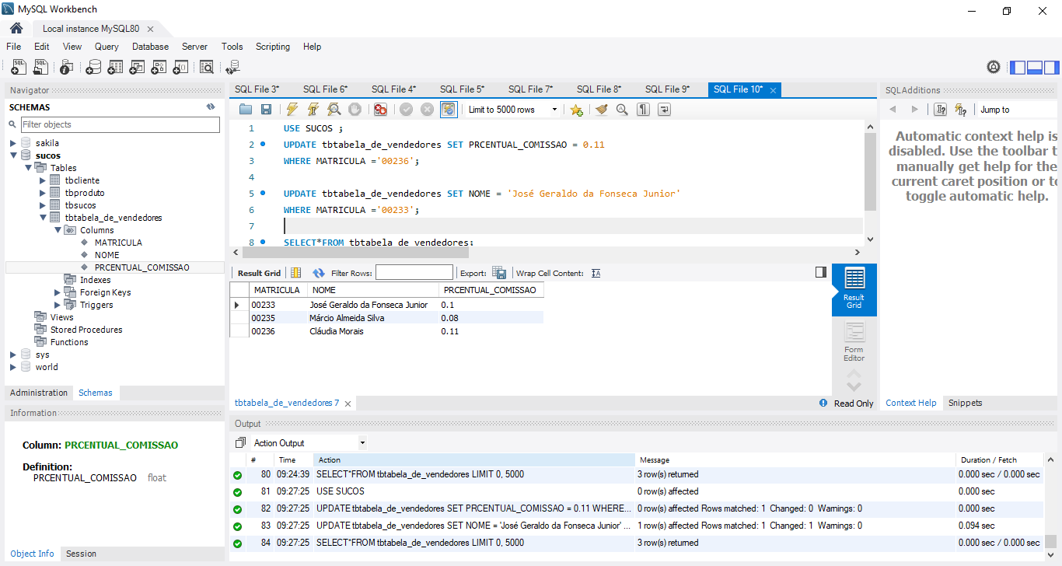Open a SQL script file from the main toolbar
The width and height of the screenshot is (1062, 566).
point(40,68)
